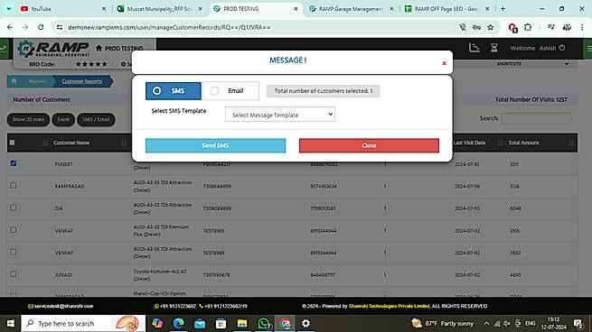Bookmark this page with the star icon
592x332 pixels.
pyautogui.click(x=490, y=27)
